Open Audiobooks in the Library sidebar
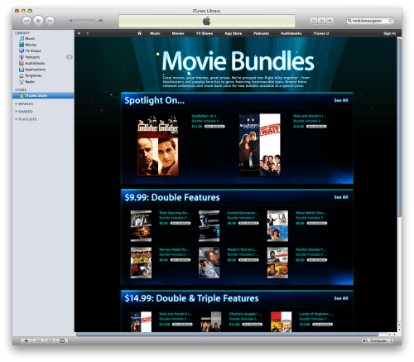Viewport: 414px width, 362px height. 35,63
